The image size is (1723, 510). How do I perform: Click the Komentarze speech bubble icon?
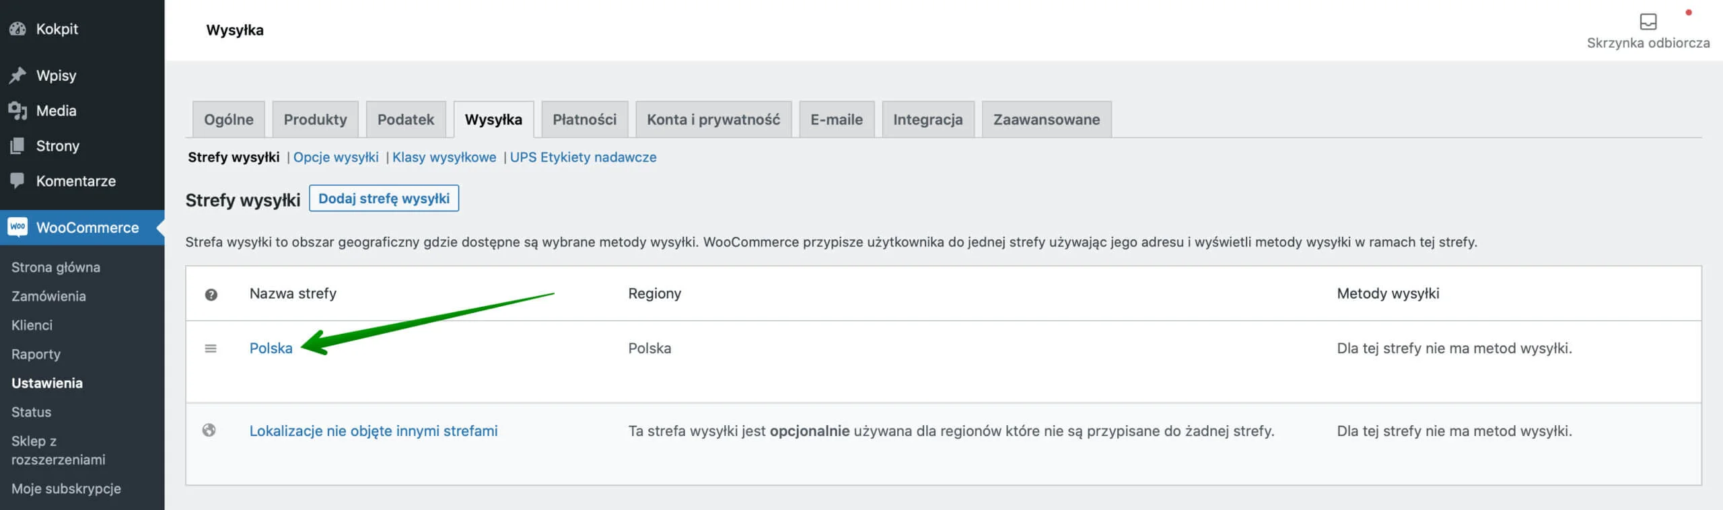[17, 181]
